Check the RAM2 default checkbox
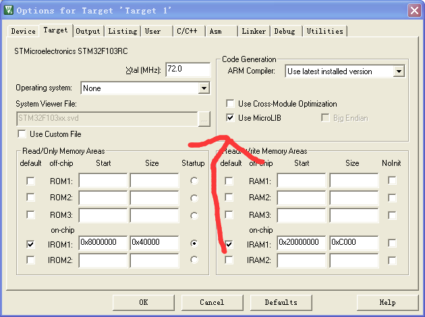 [229, 197]
